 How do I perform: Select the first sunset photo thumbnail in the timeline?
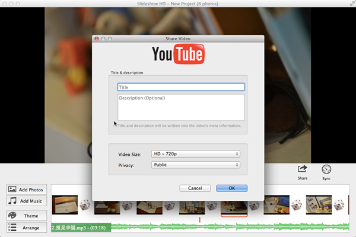point(65,205)
